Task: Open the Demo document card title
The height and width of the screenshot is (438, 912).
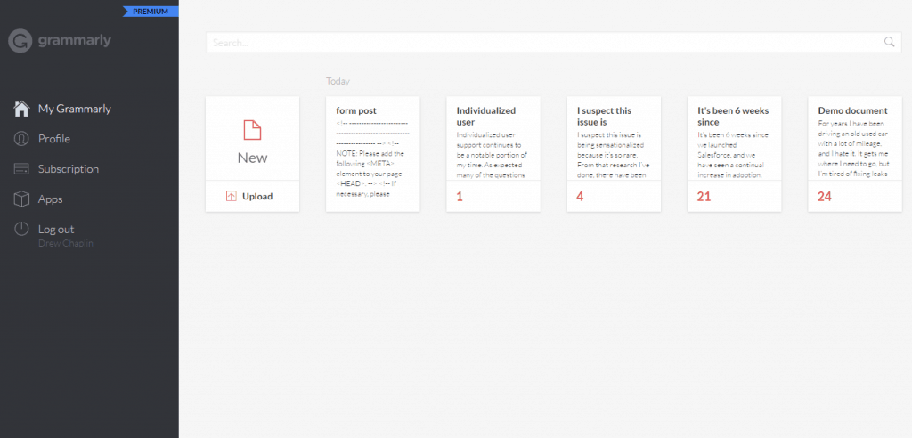Action: pos(852,110)
